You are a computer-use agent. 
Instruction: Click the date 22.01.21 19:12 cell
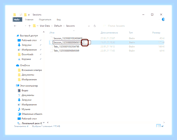pos(108,47)
